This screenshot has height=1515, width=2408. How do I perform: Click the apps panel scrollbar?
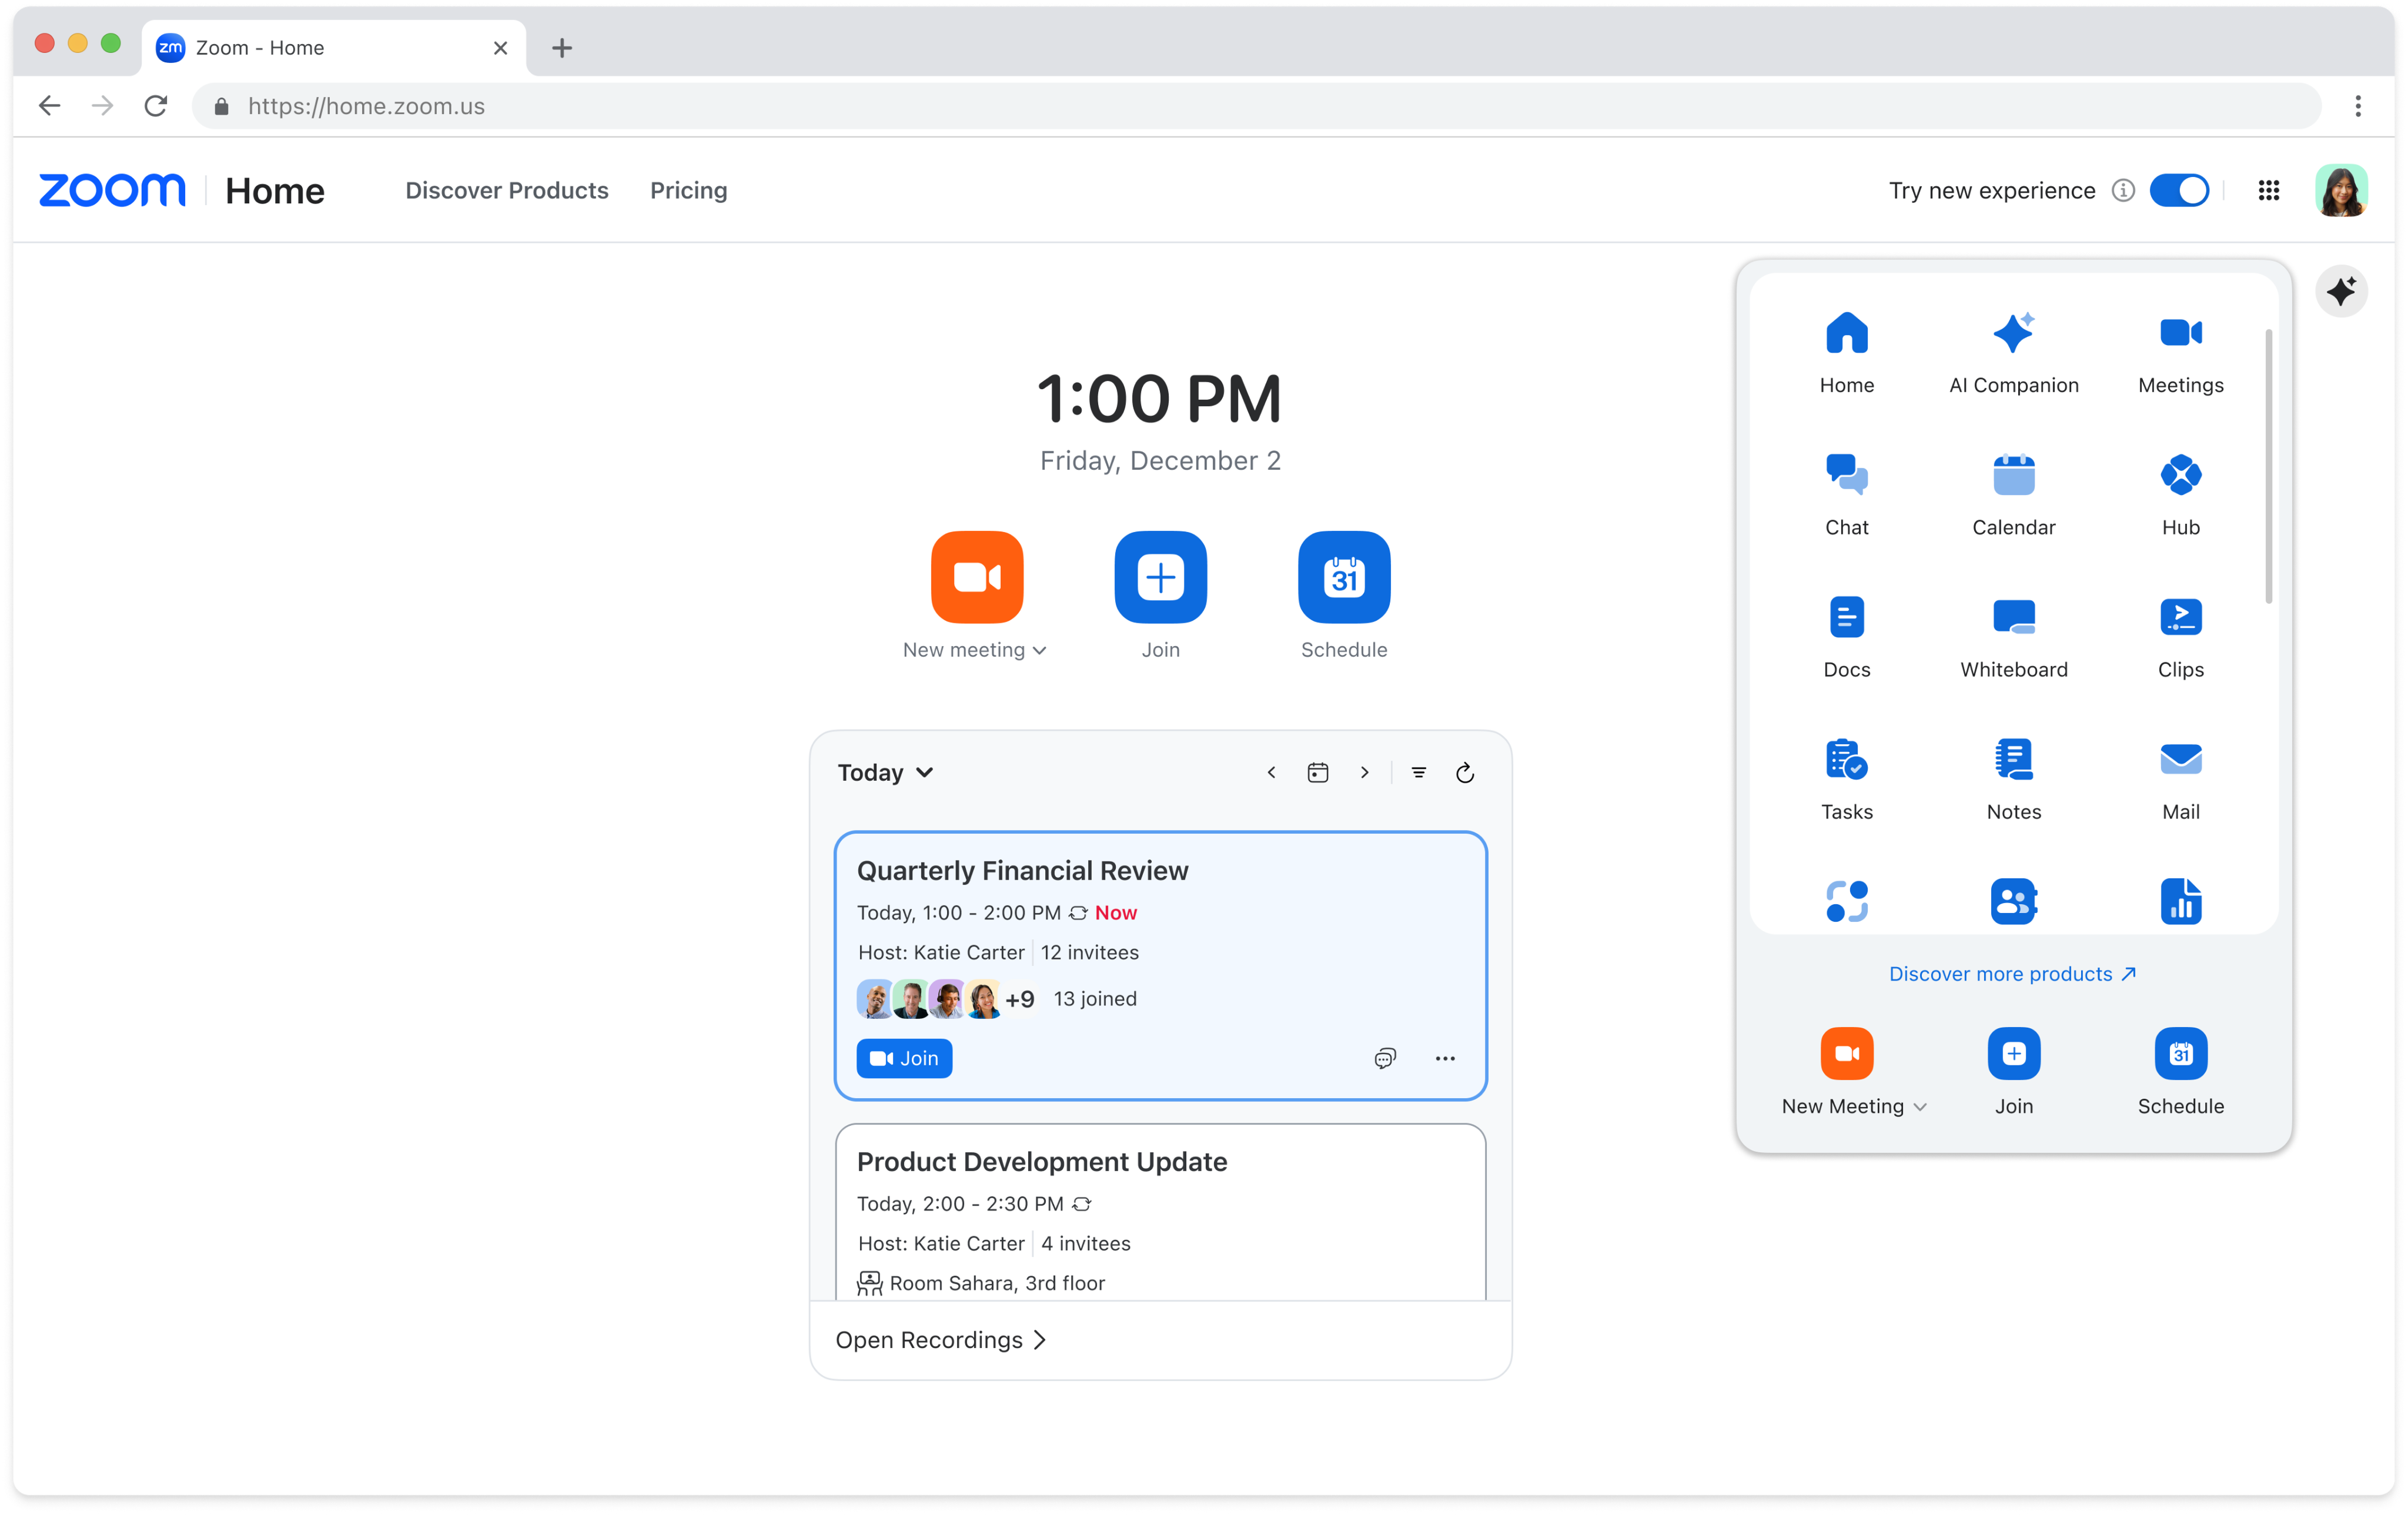(2268, 466)
